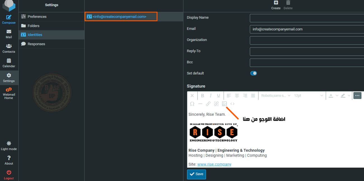364x181 pixels.
Task: Toggle the Set default switch
Action: point(253,73)
